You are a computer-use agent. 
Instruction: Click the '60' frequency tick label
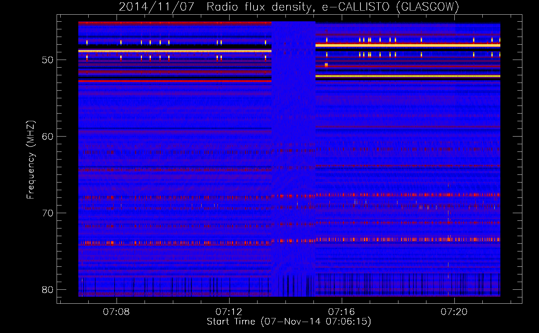(48, 137)
